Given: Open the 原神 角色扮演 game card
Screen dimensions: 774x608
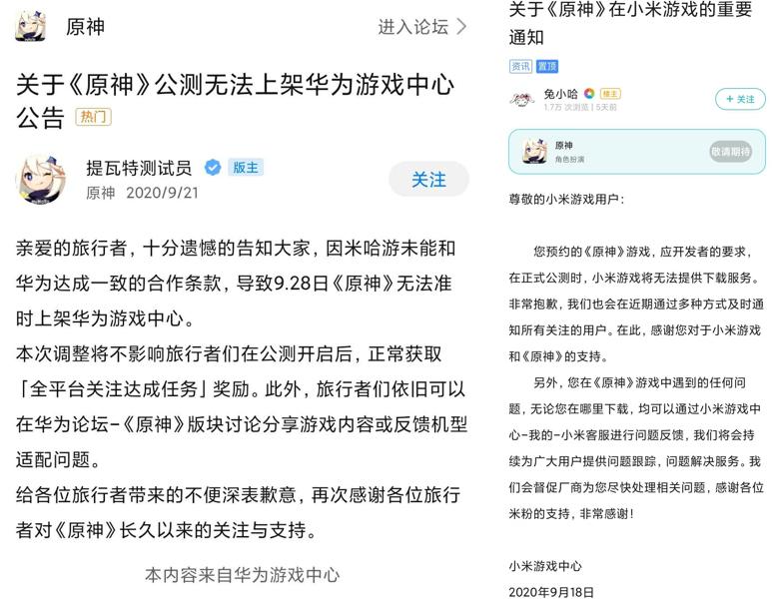Looking at the screenshot, I should click(x=637, y=152).
